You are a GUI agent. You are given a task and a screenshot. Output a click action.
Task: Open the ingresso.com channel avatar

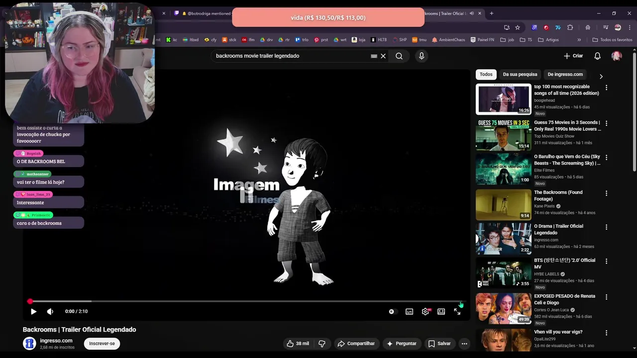click(30, 344)
